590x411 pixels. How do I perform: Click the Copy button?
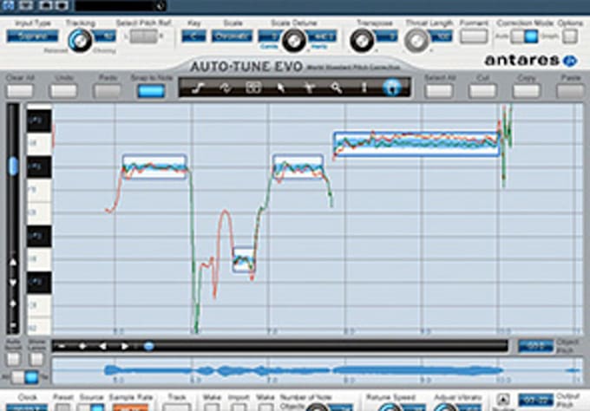pyautogui.click(x=526, y=91)
